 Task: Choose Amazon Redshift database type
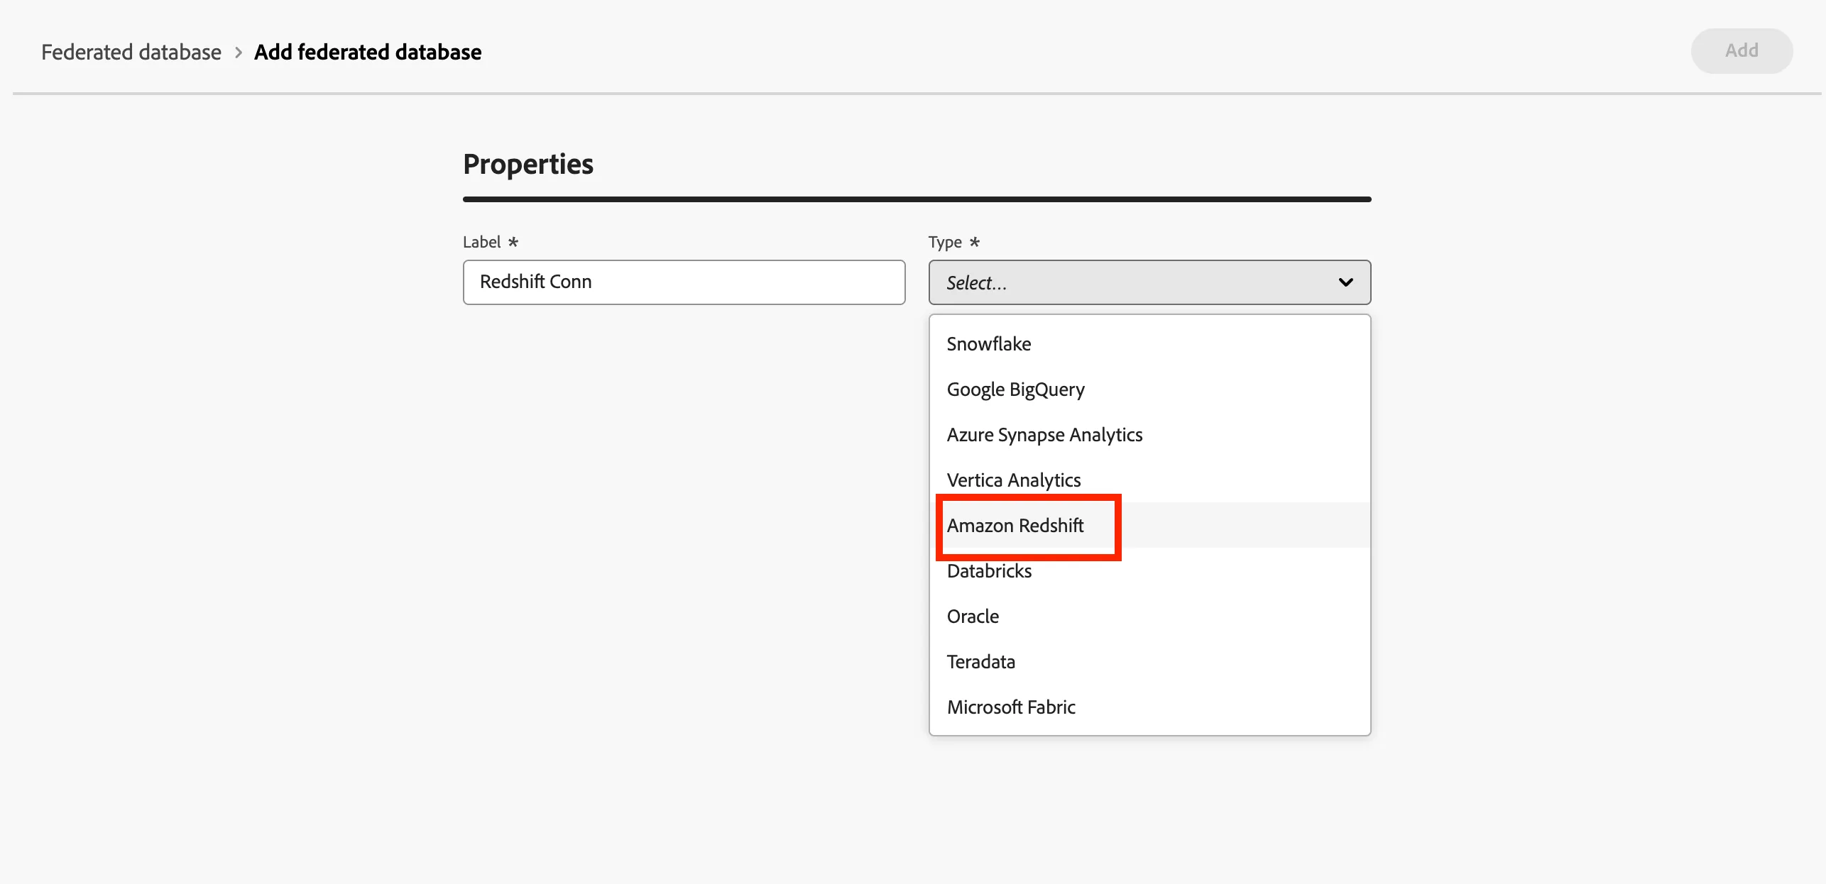click(x=1149, y=526)
